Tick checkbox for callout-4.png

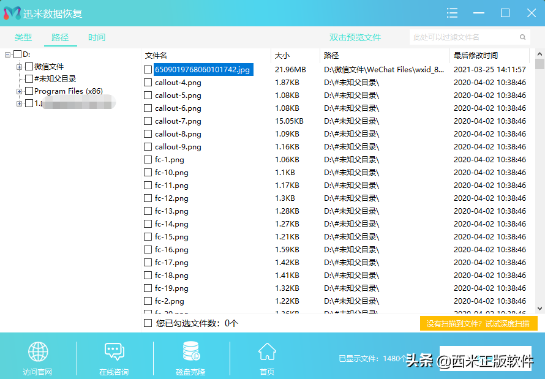click(148, 83)
